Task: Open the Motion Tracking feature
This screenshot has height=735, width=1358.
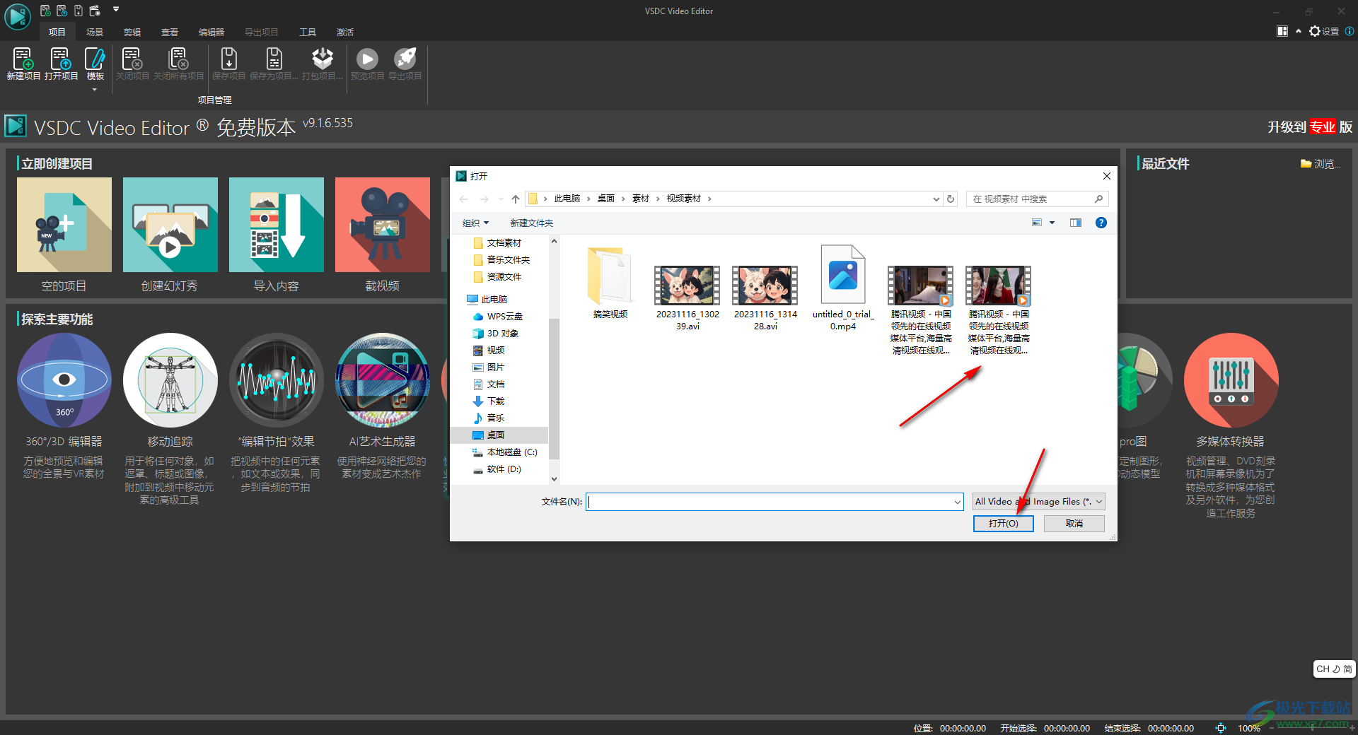Action: 170,380
